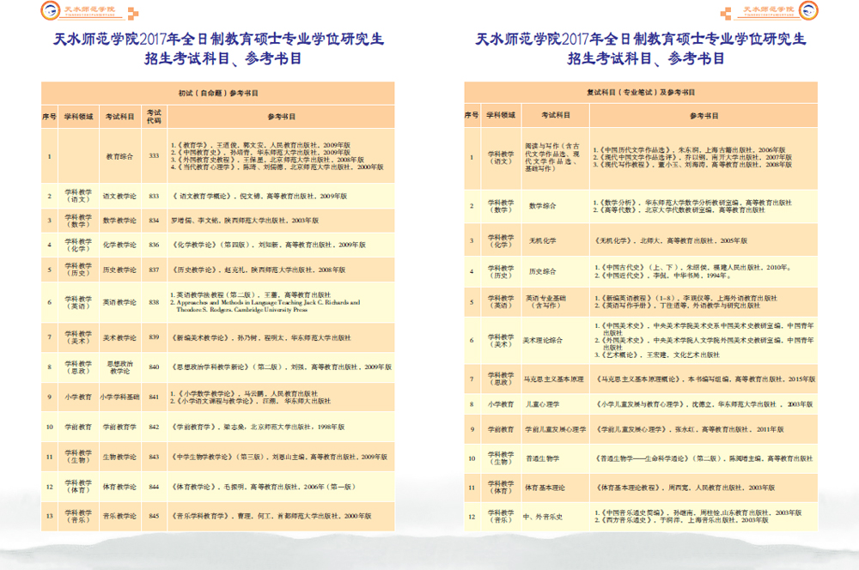This screenshot has height=570, width=859.
Task: Click the 思想政治教学论 subject cell
Action: pos(119,367)
